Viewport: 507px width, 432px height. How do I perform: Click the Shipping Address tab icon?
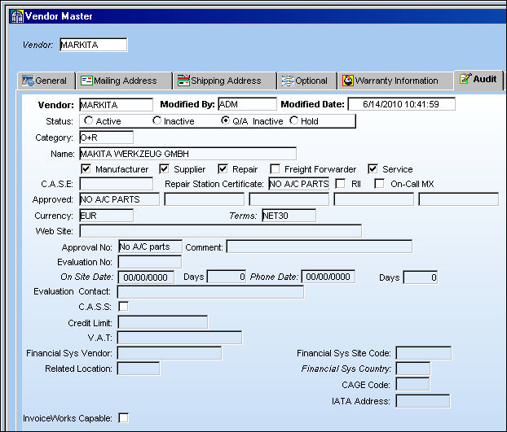(183, 81)
